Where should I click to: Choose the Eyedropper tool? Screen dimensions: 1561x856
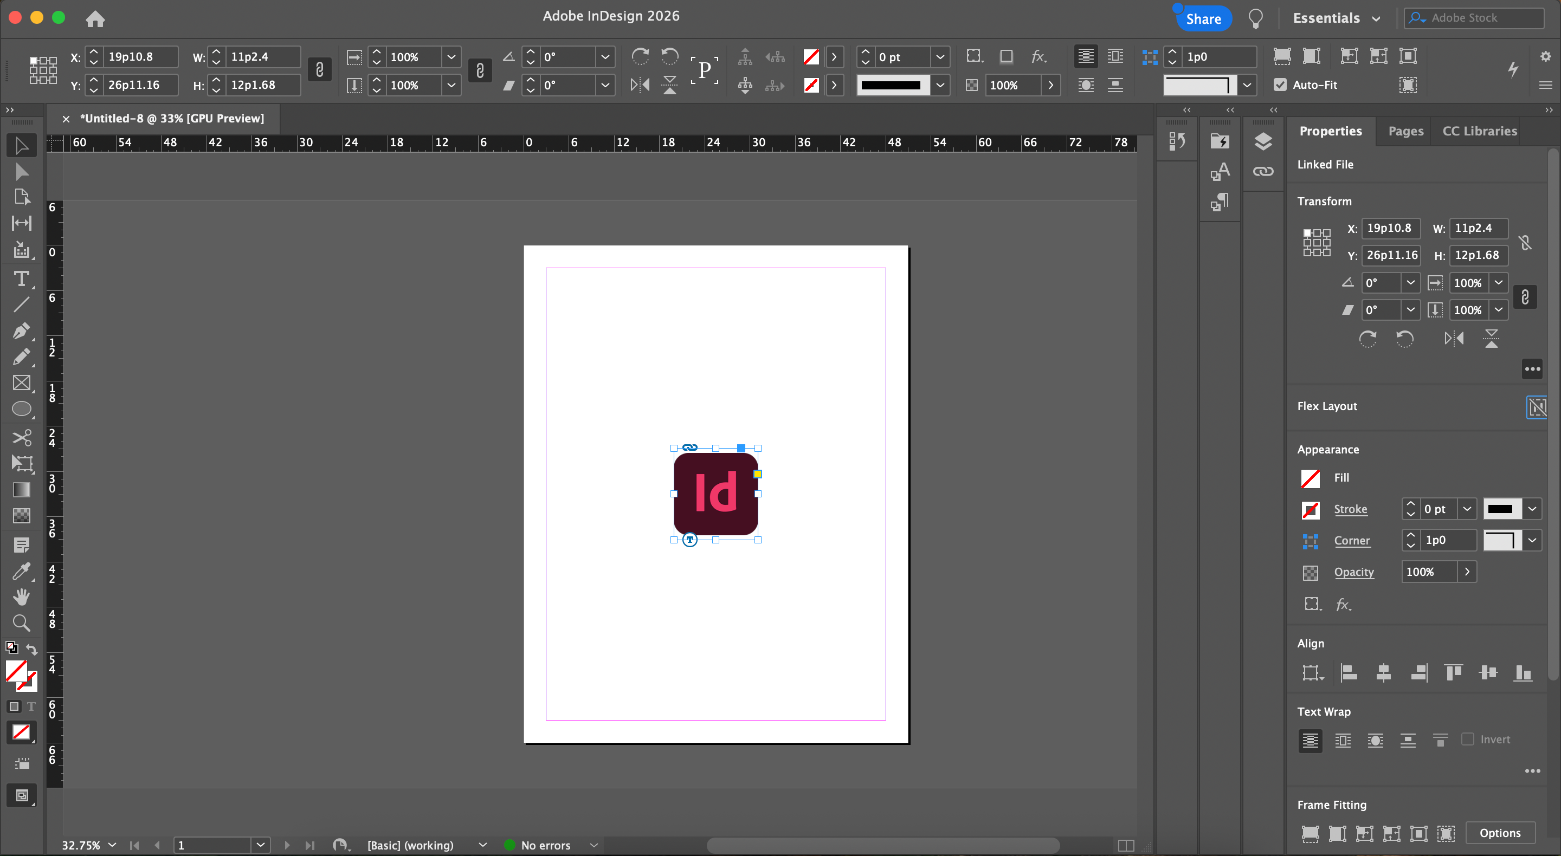21,570
